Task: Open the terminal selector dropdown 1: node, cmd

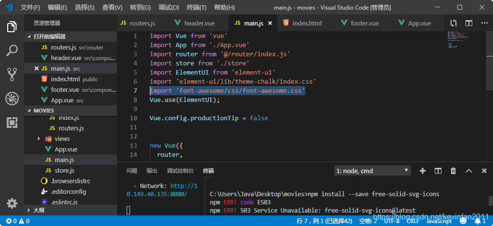Action: click(x=373, y=171)
